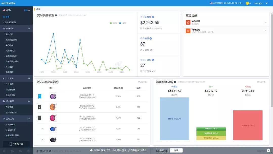Open 商品流量走势 in the sidebar
This screenshot has height=154, width=273.
coord(11,40)
